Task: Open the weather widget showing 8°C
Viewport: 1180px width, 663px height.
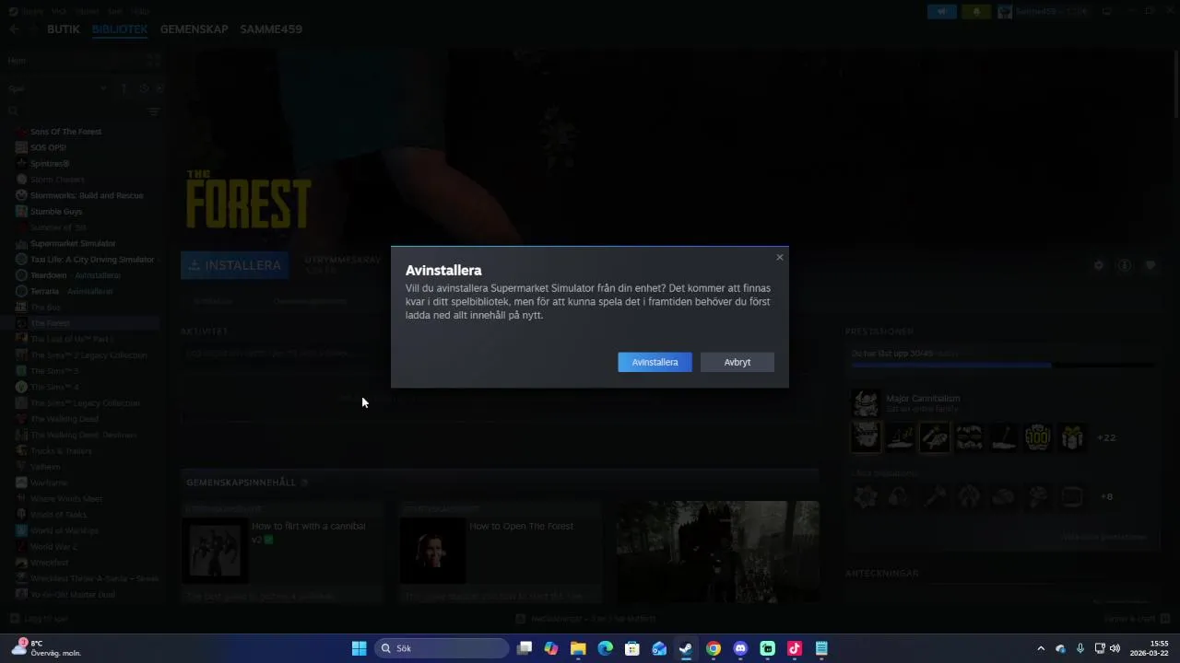Action: 46,647
